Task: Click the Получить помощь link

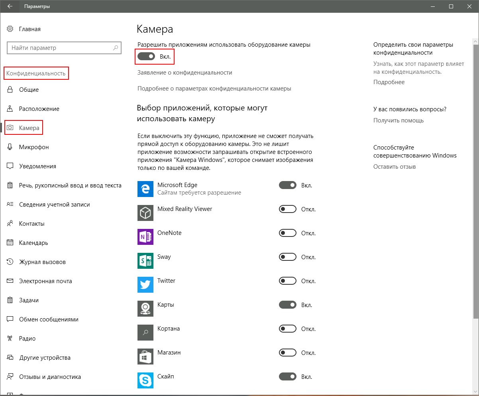Action: [399, 120]
